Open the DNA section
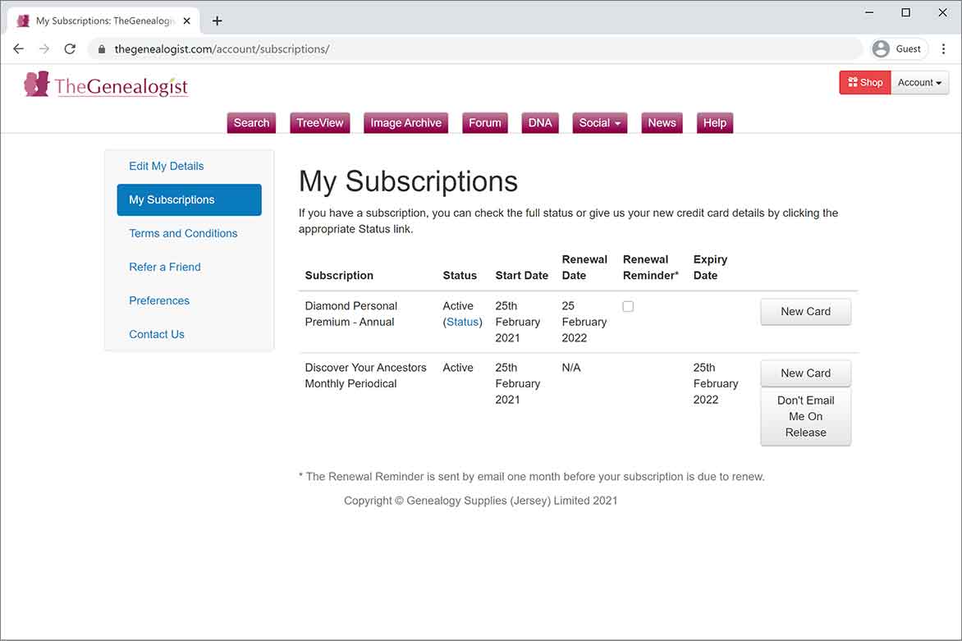 pos(540,122)
